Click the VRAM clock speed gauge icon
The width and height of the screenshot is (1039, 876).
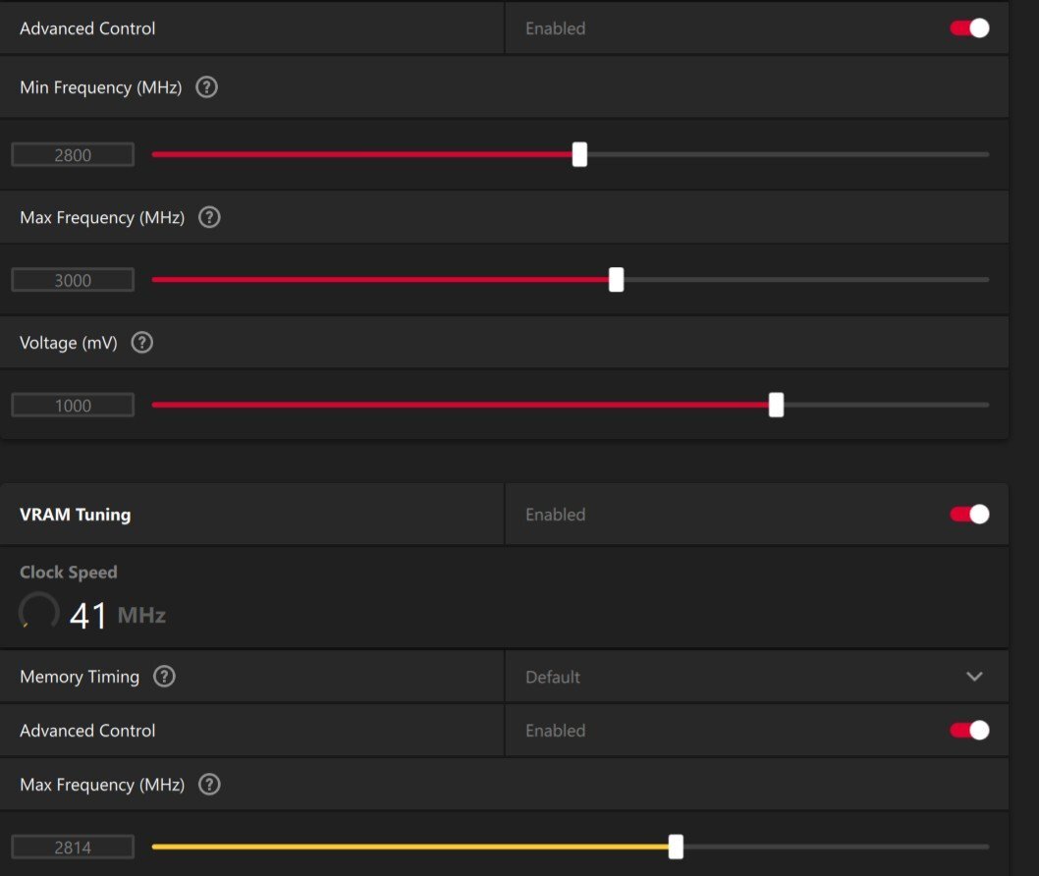point(39,612)
